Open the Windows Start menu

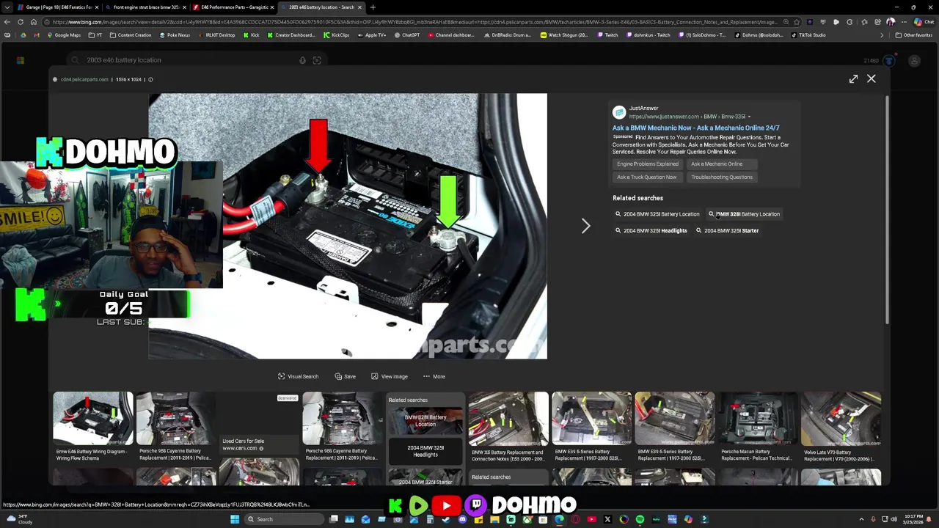coord(235,519)
